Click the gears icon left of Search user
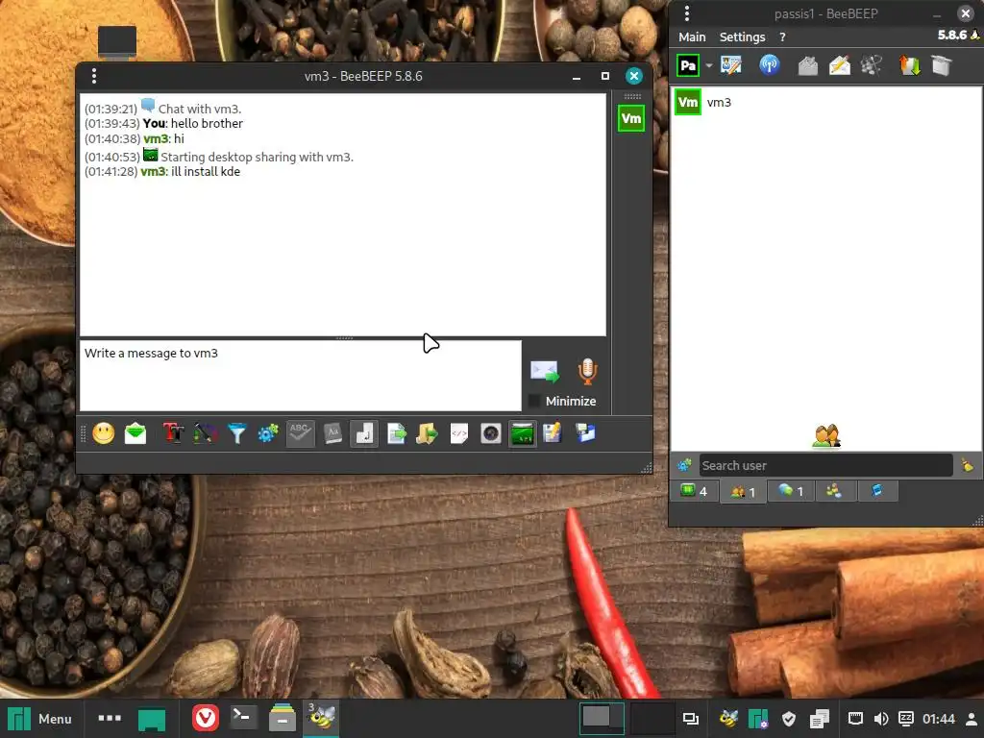Viewport: 984px width, 738px height. [684, 465]
